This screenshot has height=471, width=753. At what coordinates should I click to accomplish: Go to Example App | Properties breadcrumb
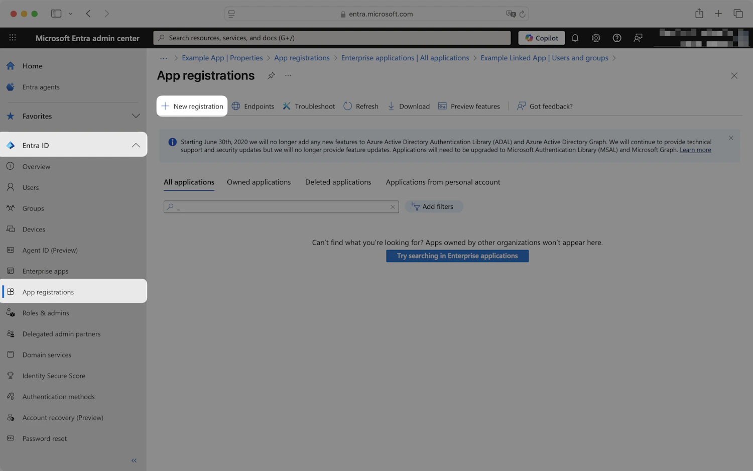tap(222, 58)
